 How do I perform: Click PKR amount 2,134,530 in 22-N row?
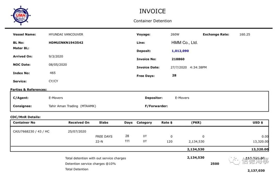(x=196, y=141)
